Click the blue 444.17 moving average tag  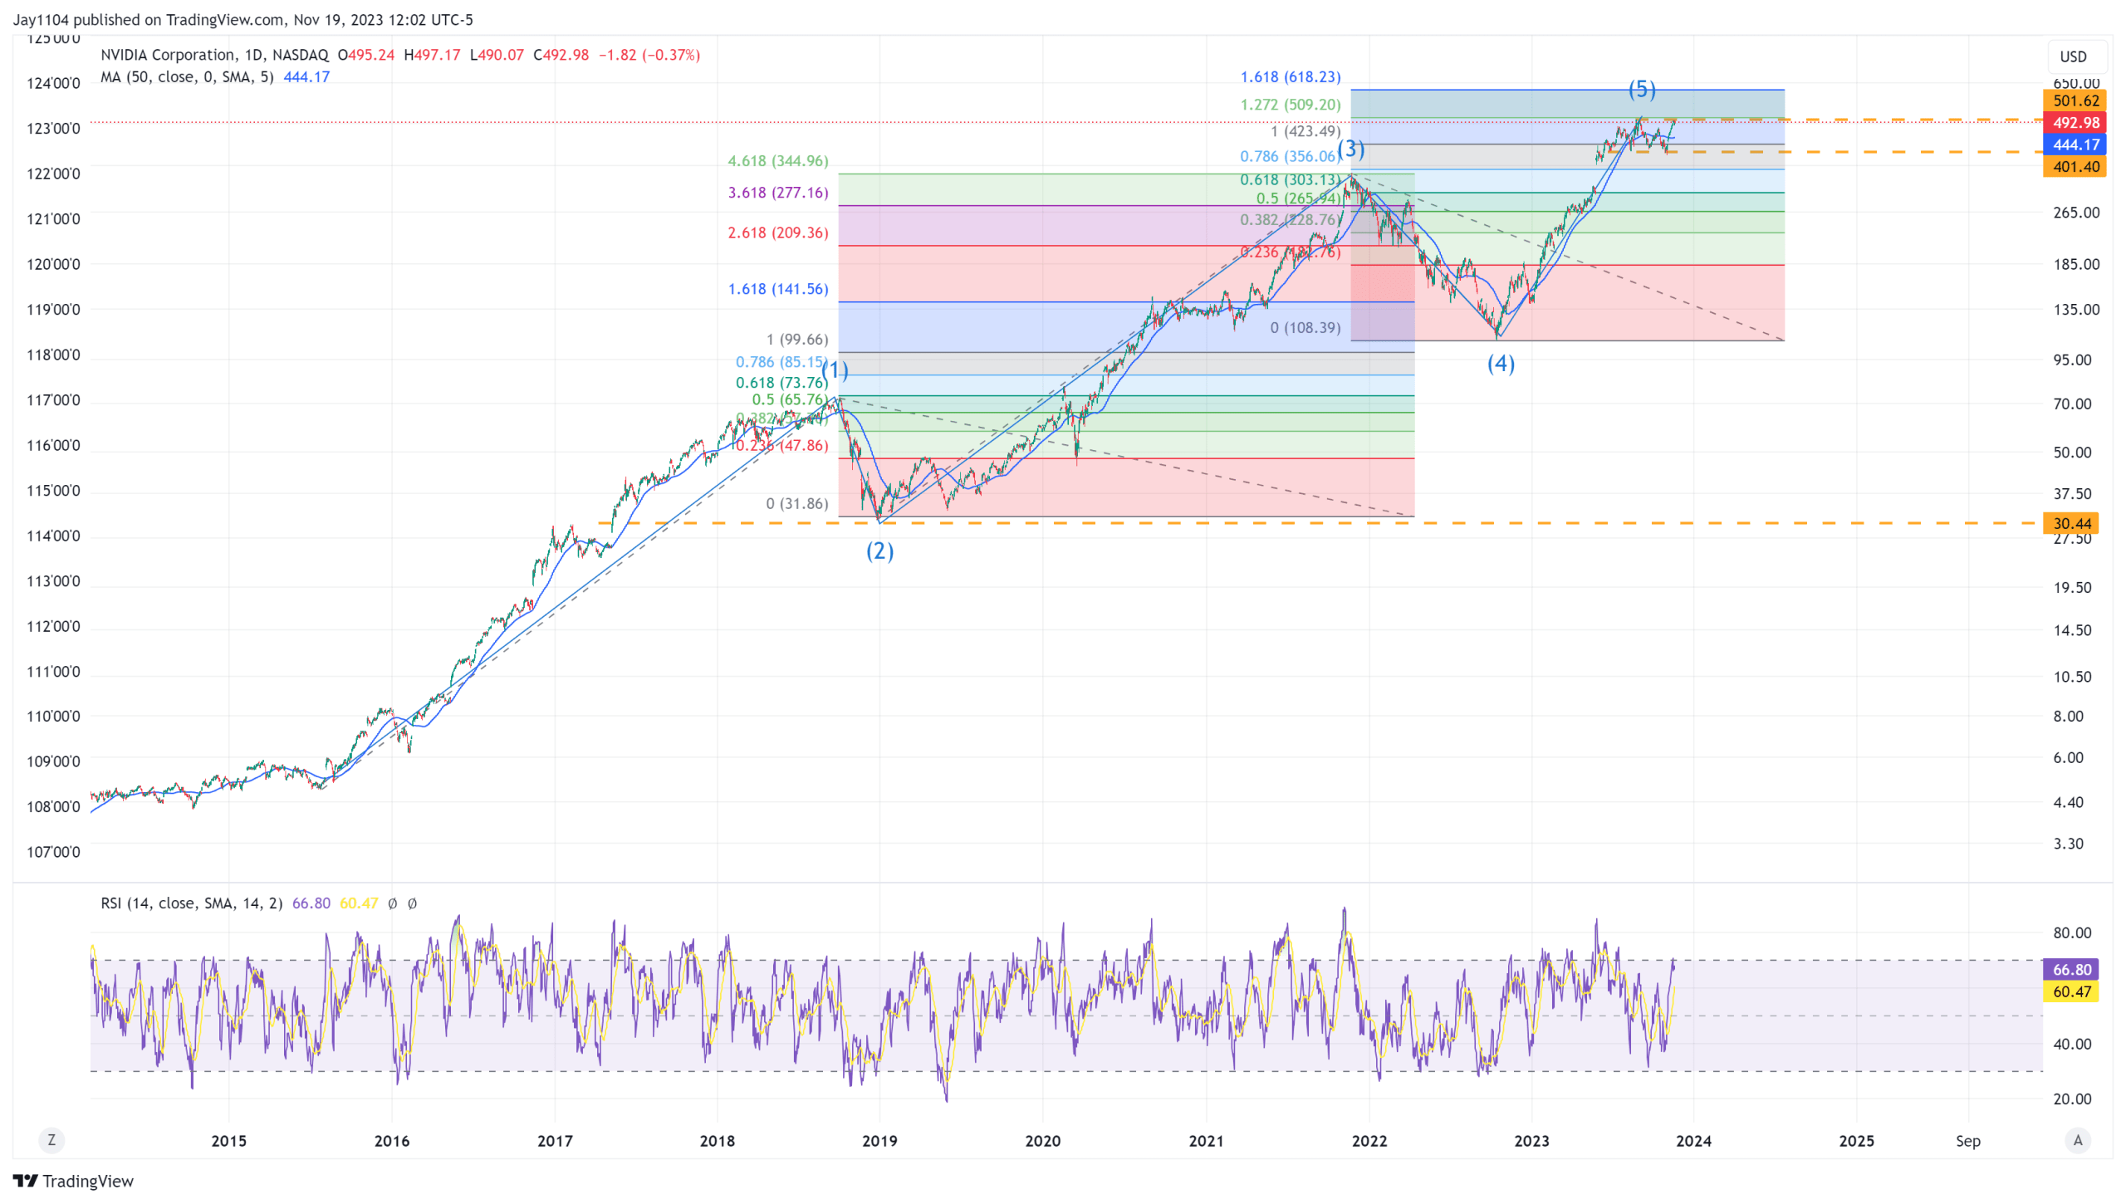pyautogui.click(x=2075, y=144)
